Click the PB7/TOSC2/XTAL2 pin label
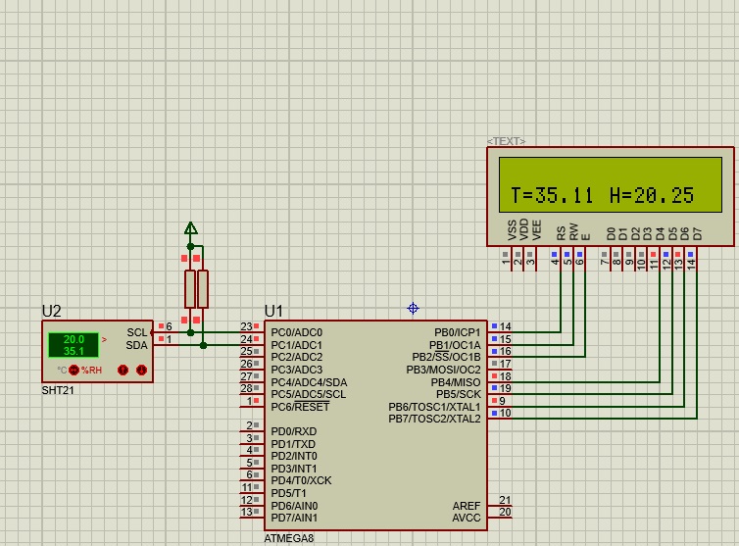739x546 pixels. point(434,419)
